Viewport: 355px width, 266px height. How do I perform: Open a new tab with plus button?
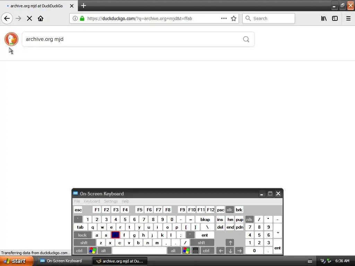(x=84, y=6)
